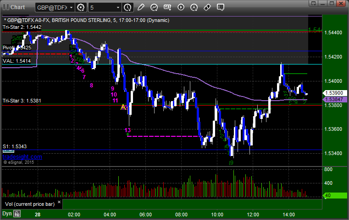
Task: Click the date 28 axis label
Action: [38, 215]
